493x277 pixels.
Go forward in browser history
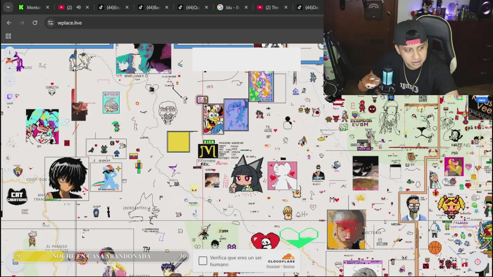pos(22,23)
